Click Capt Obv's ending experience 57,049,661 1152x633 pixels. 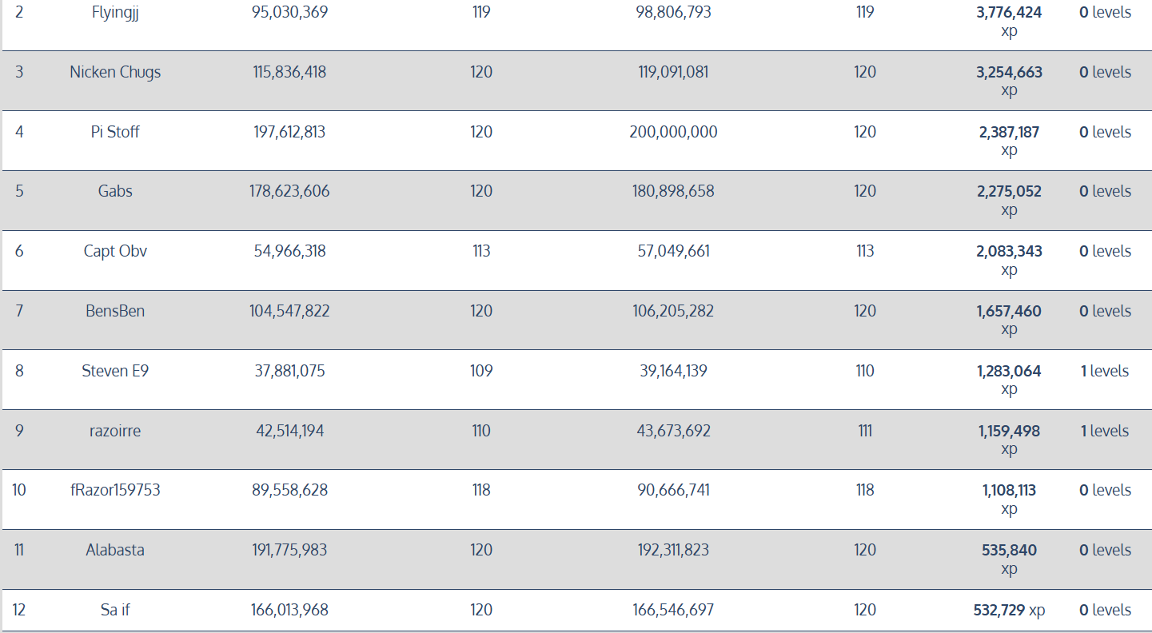(x=673, y=251)
